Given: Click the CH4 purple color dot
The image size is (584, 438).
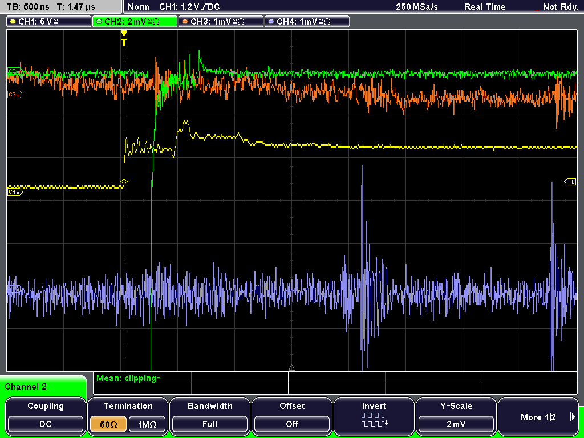Looking at the screenshot, I should 271,22.
